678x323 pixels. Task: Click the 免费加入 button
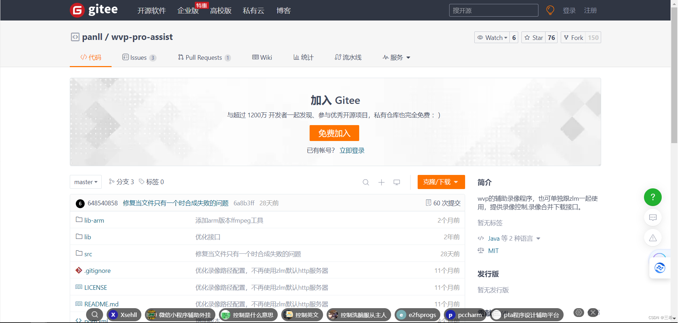(334, 133)
